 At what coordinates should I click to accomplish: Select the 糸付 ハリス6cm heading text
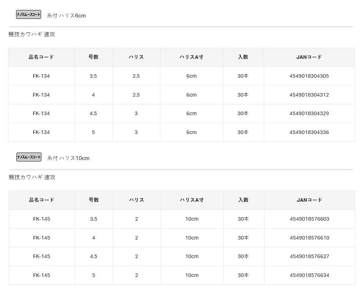66,16
